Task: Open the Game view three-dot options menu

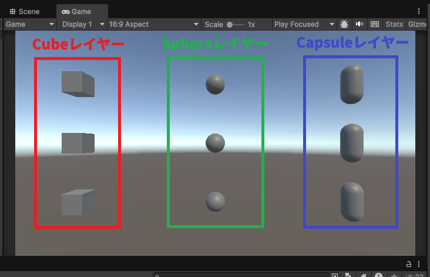Action: [419, 11]
